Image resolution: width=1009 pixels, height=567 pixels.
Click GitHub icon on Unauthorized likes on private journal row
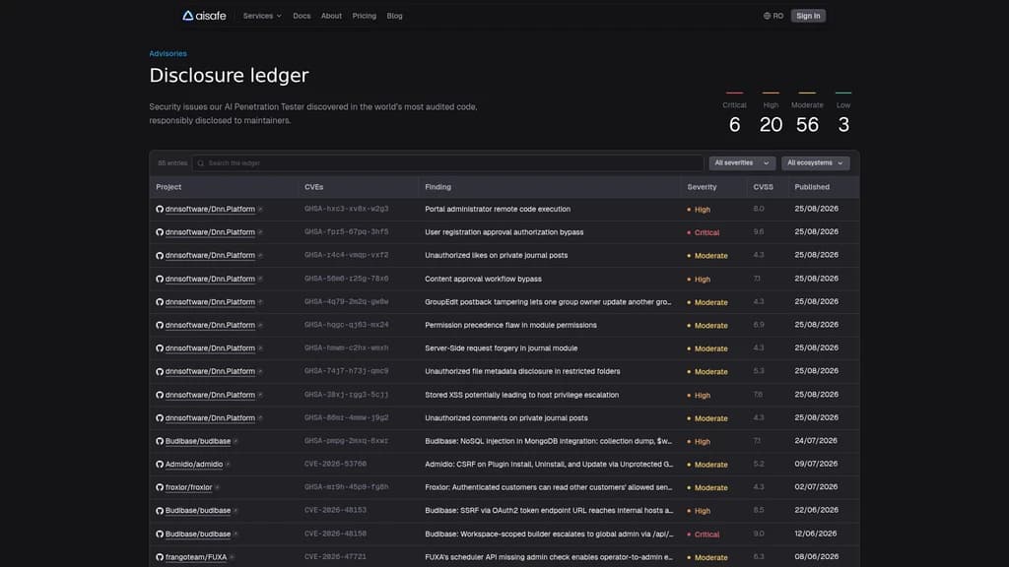160,255
